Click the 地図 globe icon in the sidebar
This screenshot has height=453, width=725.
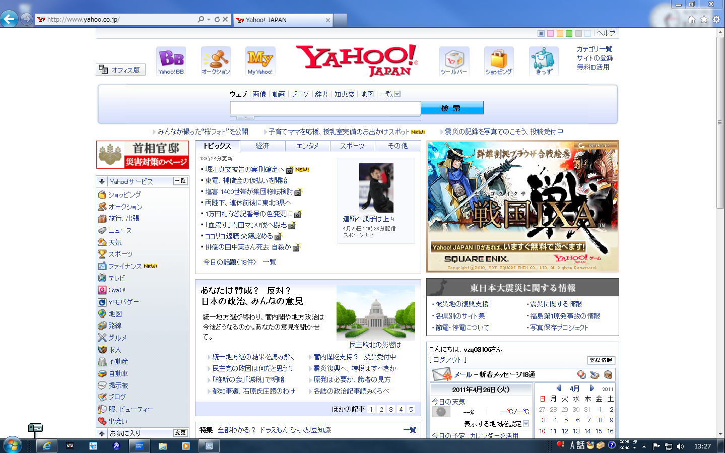pyautogui.click(x=102, y=313)
